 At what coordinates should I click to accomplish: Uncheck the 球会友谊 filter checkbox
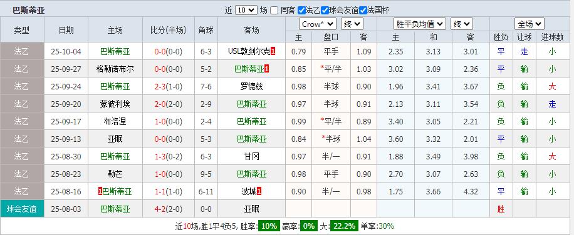coord(325,11)
